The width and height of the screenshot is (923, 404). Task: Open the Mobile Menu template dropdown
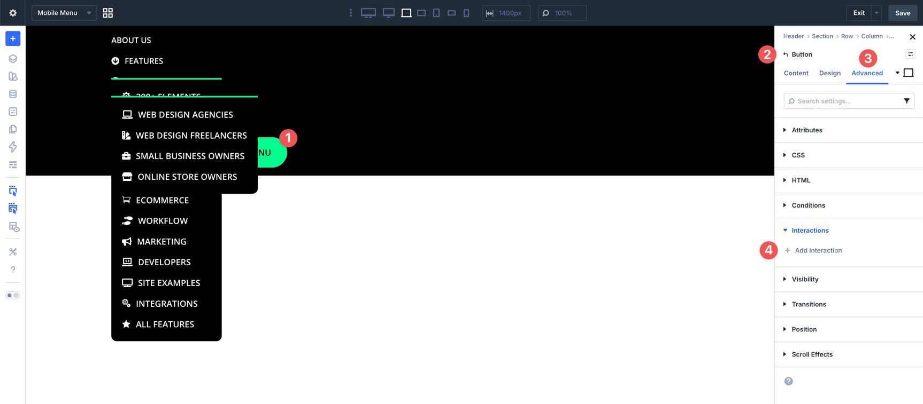click(x=64, y=13)
